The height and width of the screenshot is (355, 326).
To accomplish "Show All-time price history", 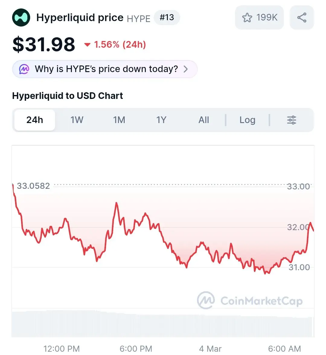I will (204, 120).
